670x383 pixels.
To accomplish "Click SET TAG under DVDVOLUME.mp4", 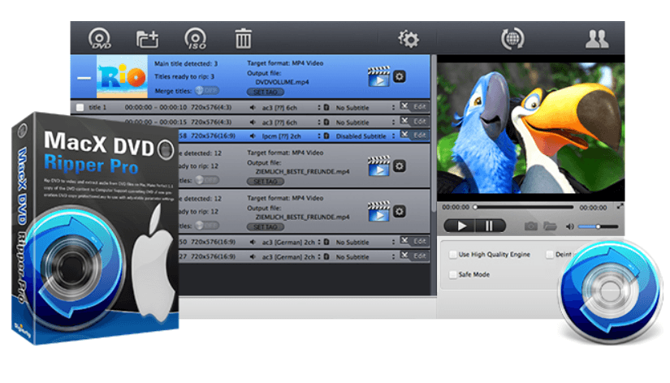I will coord(266,93).
